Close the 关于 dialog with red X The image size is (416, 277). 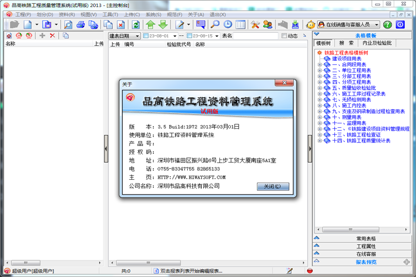tap(284, 83)
